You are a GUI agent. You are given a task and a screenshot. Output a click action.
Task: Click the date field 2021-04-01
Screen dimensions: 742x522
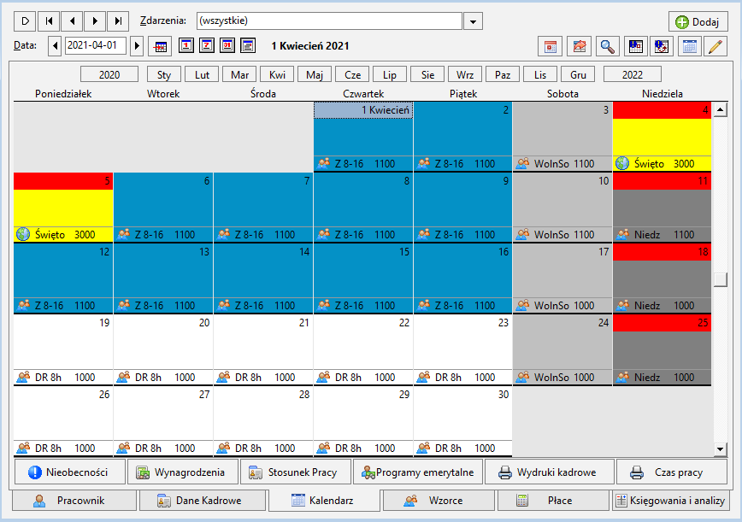[x=95, y=45]
